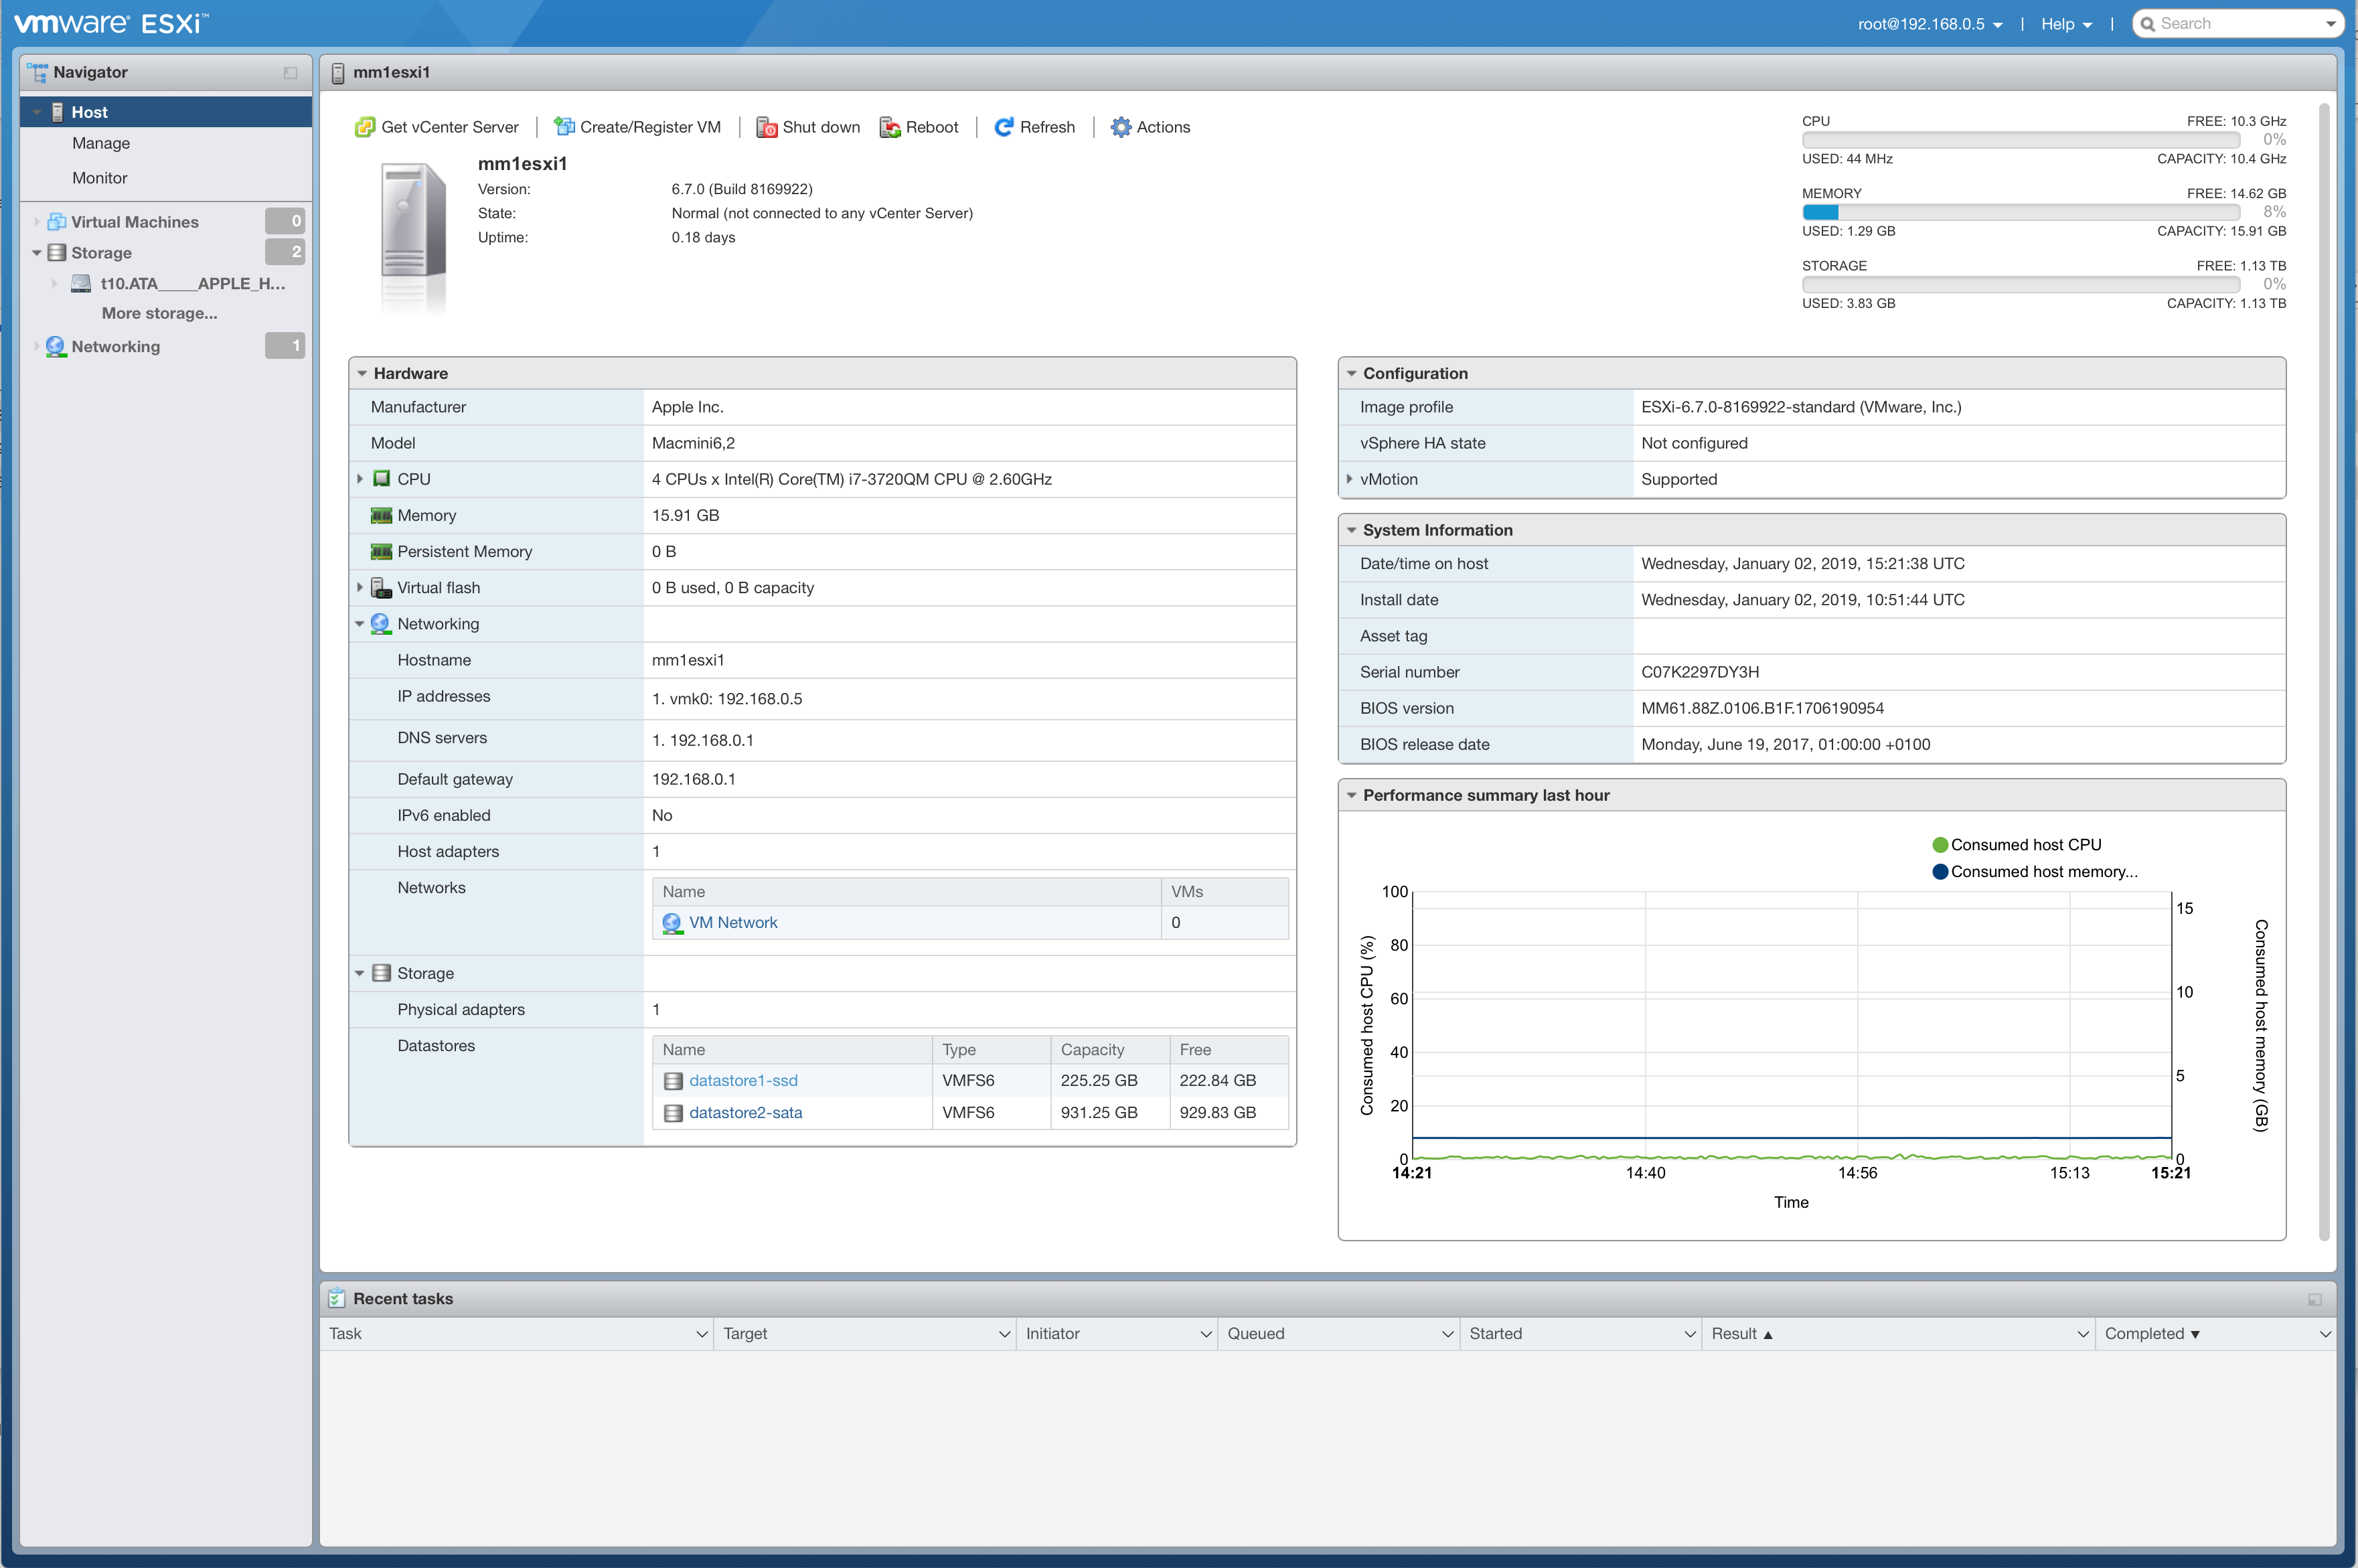
Task: Expand the CPU row in Hardware
Action: point(361,479)
